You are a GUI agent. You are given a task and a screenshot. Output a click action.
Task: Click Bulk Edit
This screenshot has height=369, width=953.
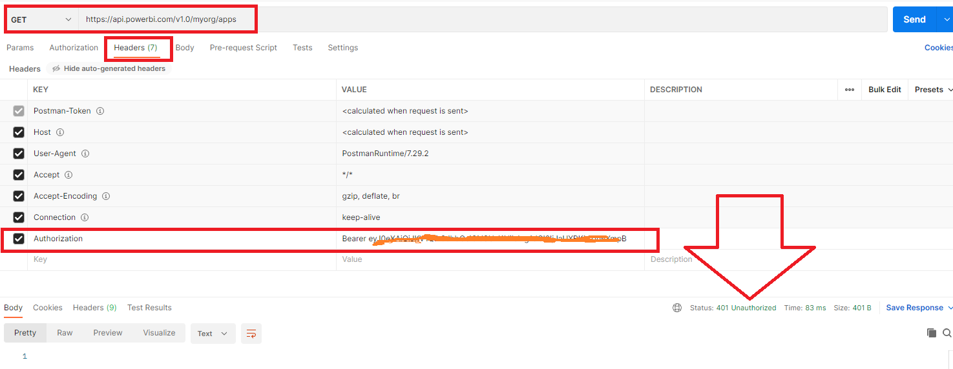pos(885,90)
